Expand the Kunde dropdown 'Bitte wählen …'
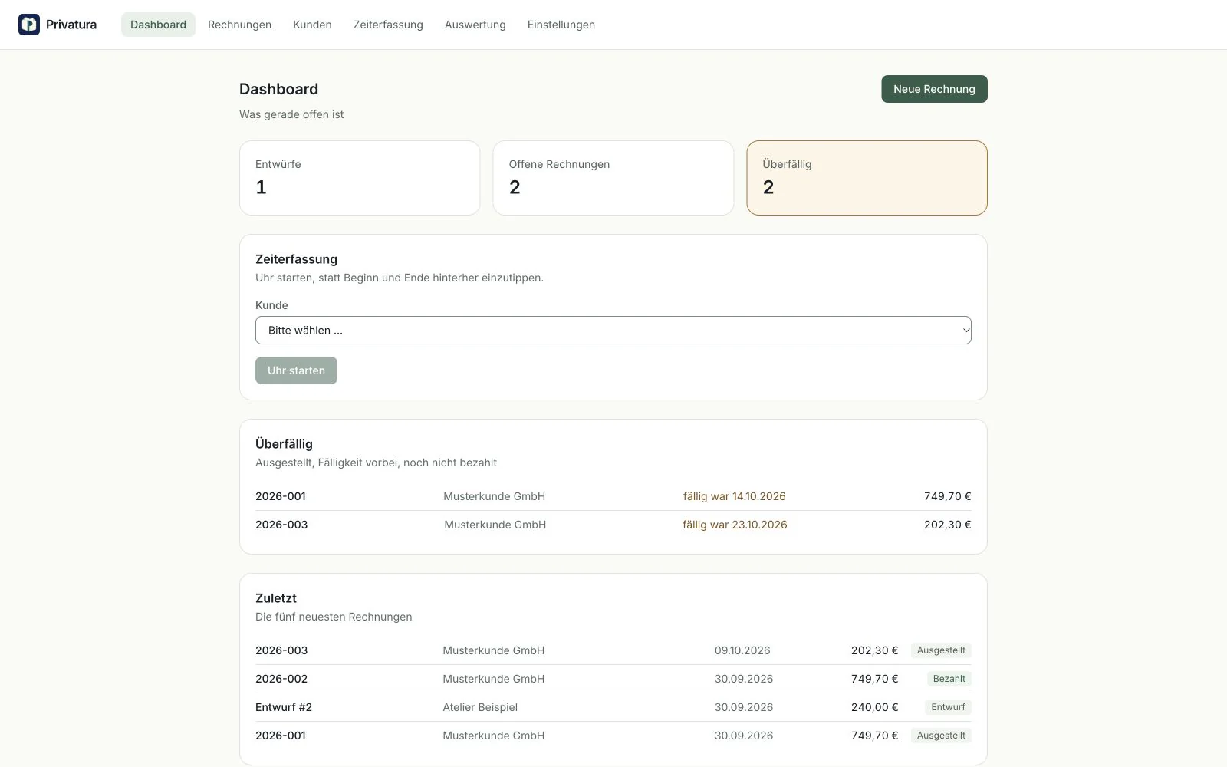 [x=613, y=330]
